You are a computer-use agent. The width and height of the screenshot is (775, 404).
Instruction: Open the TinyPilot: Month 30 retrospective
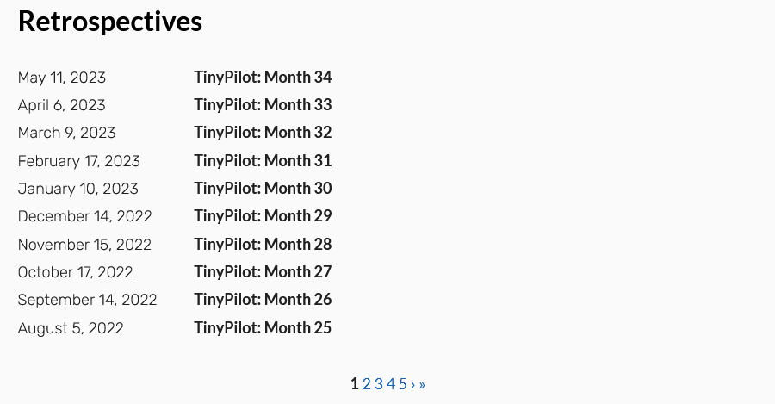263,189
